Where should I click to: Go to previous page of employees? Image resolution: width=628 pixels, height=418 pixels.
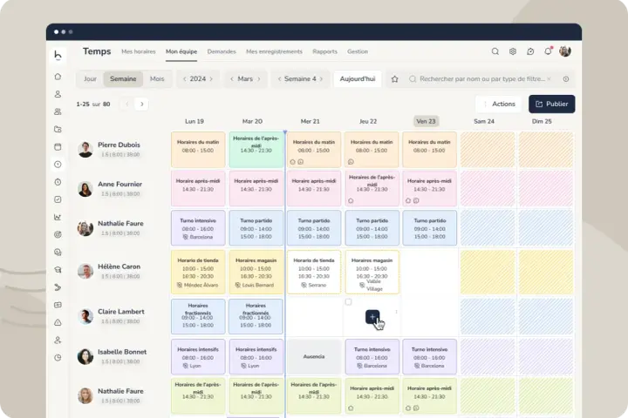coord(127,104)
